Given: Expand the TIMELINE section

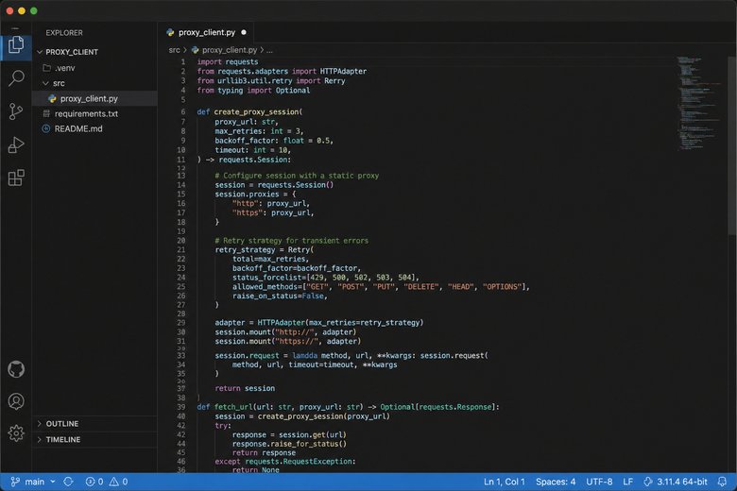Looking at the screenshot, I should (40, 440).
